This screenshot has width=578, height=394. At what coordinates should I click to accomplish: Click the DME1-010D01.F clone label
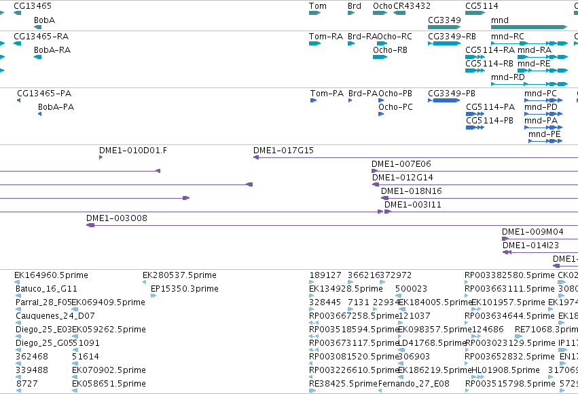tap(132, 151)
